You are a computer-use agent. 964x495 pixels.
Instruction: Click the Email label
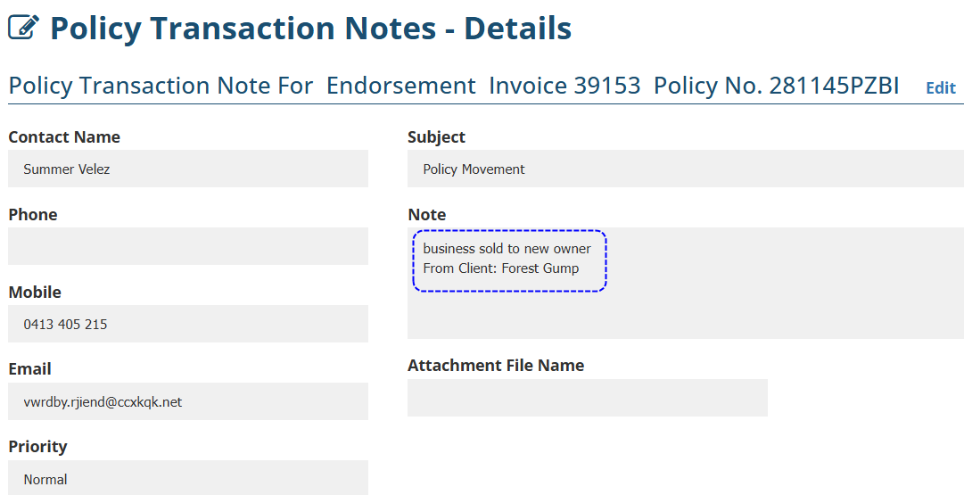[x=29, y=368]
